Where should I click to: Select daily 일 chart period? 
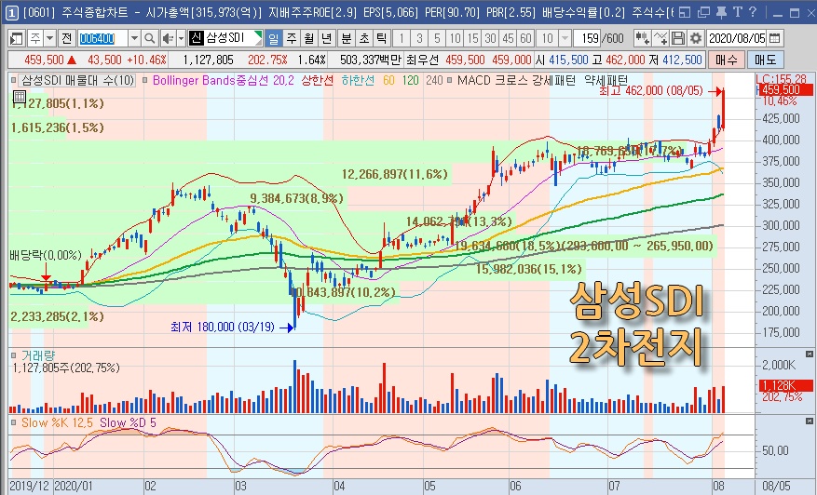(274, 38)
